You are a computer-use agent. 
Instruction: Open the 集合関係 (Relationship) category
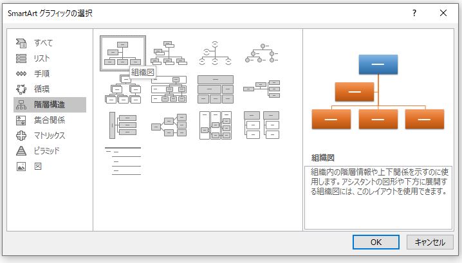click(x=50, y=120)
